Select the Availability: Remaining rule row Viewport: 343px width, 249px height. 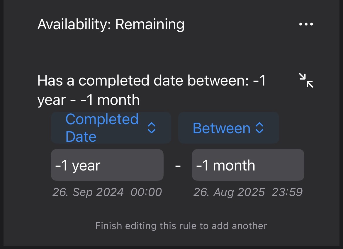[x=111, y=24]
